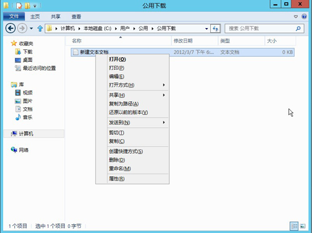Viewport: 312px width, 233px height.
Task: Open the Help question mark icon
Action: click(x=304, y=16)
